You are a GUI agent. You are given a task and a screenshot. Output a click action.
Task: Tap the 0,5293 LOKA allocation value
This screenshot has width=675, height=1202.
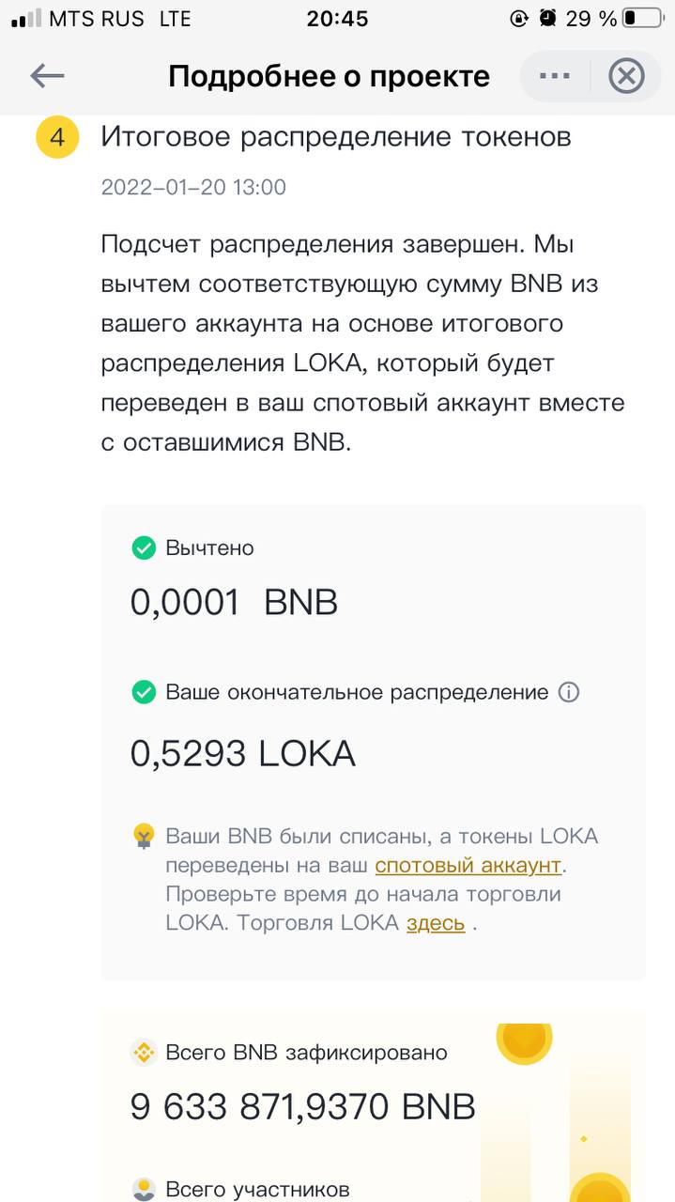tap(243, 753)
